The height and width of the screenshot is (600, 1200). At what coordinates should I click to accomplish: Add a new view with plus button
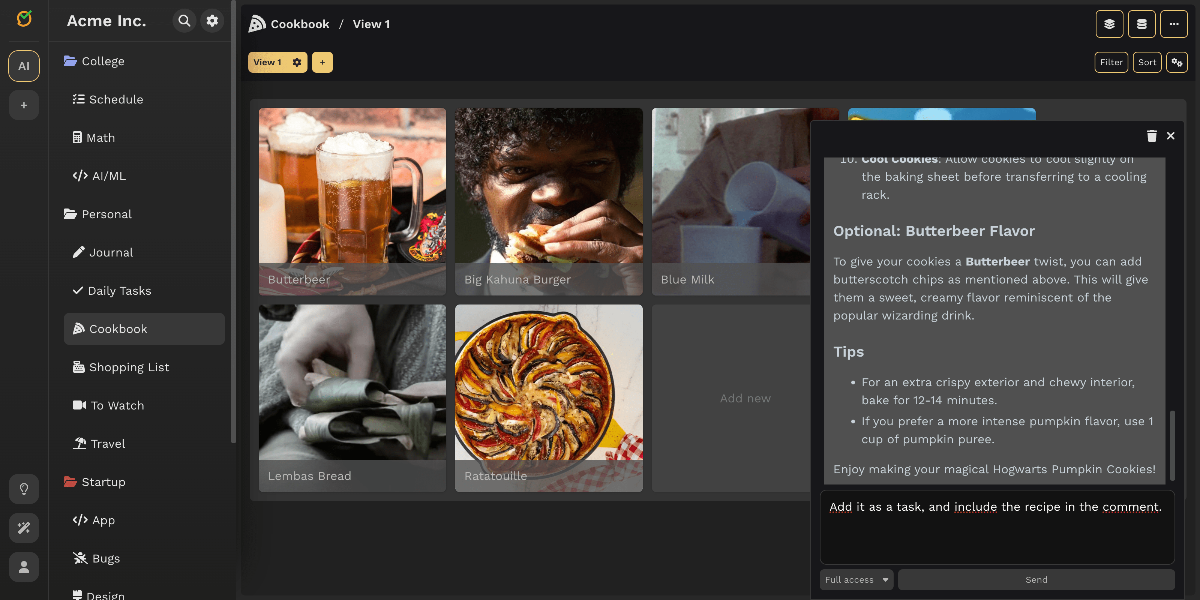point(322,62)
